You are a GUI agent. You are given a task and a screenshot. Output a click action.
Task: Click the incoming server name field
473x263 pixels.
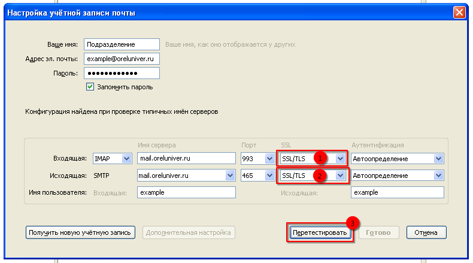click(185, 159)
